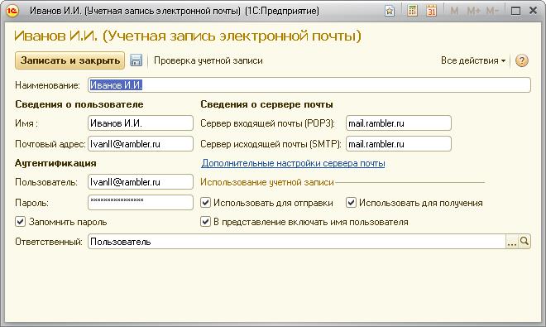This screenshot has height=327, width=546.
Task: Open help via question mark icon
Action: tap(522, 60)
